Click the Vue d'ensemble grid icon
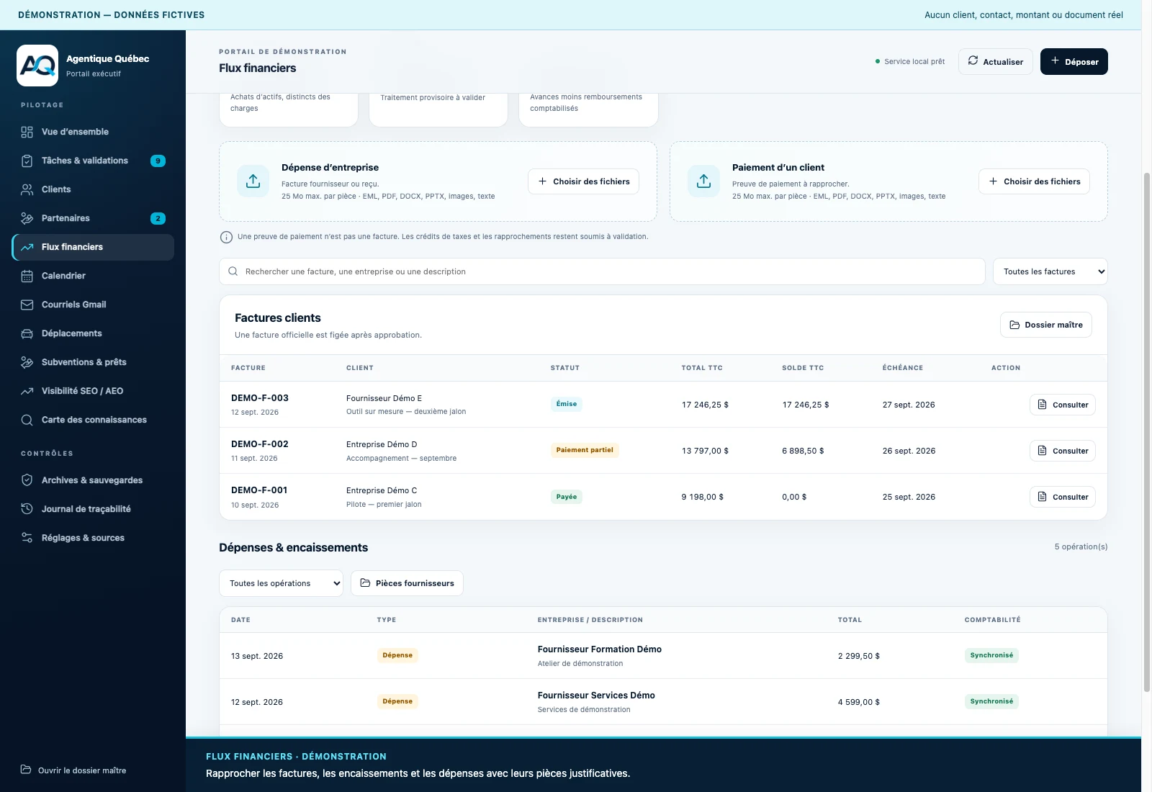This screenshot has width=1152, height=792. tap(27, 132)
